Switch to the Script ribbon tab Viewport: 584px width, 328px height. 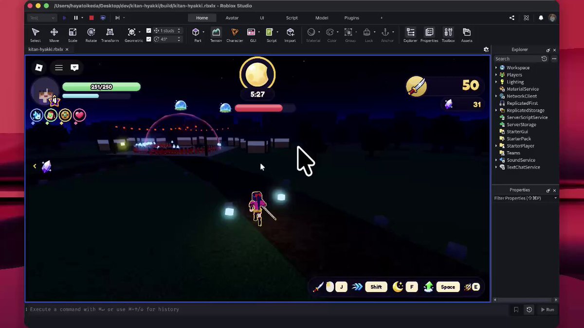(292, 18)
